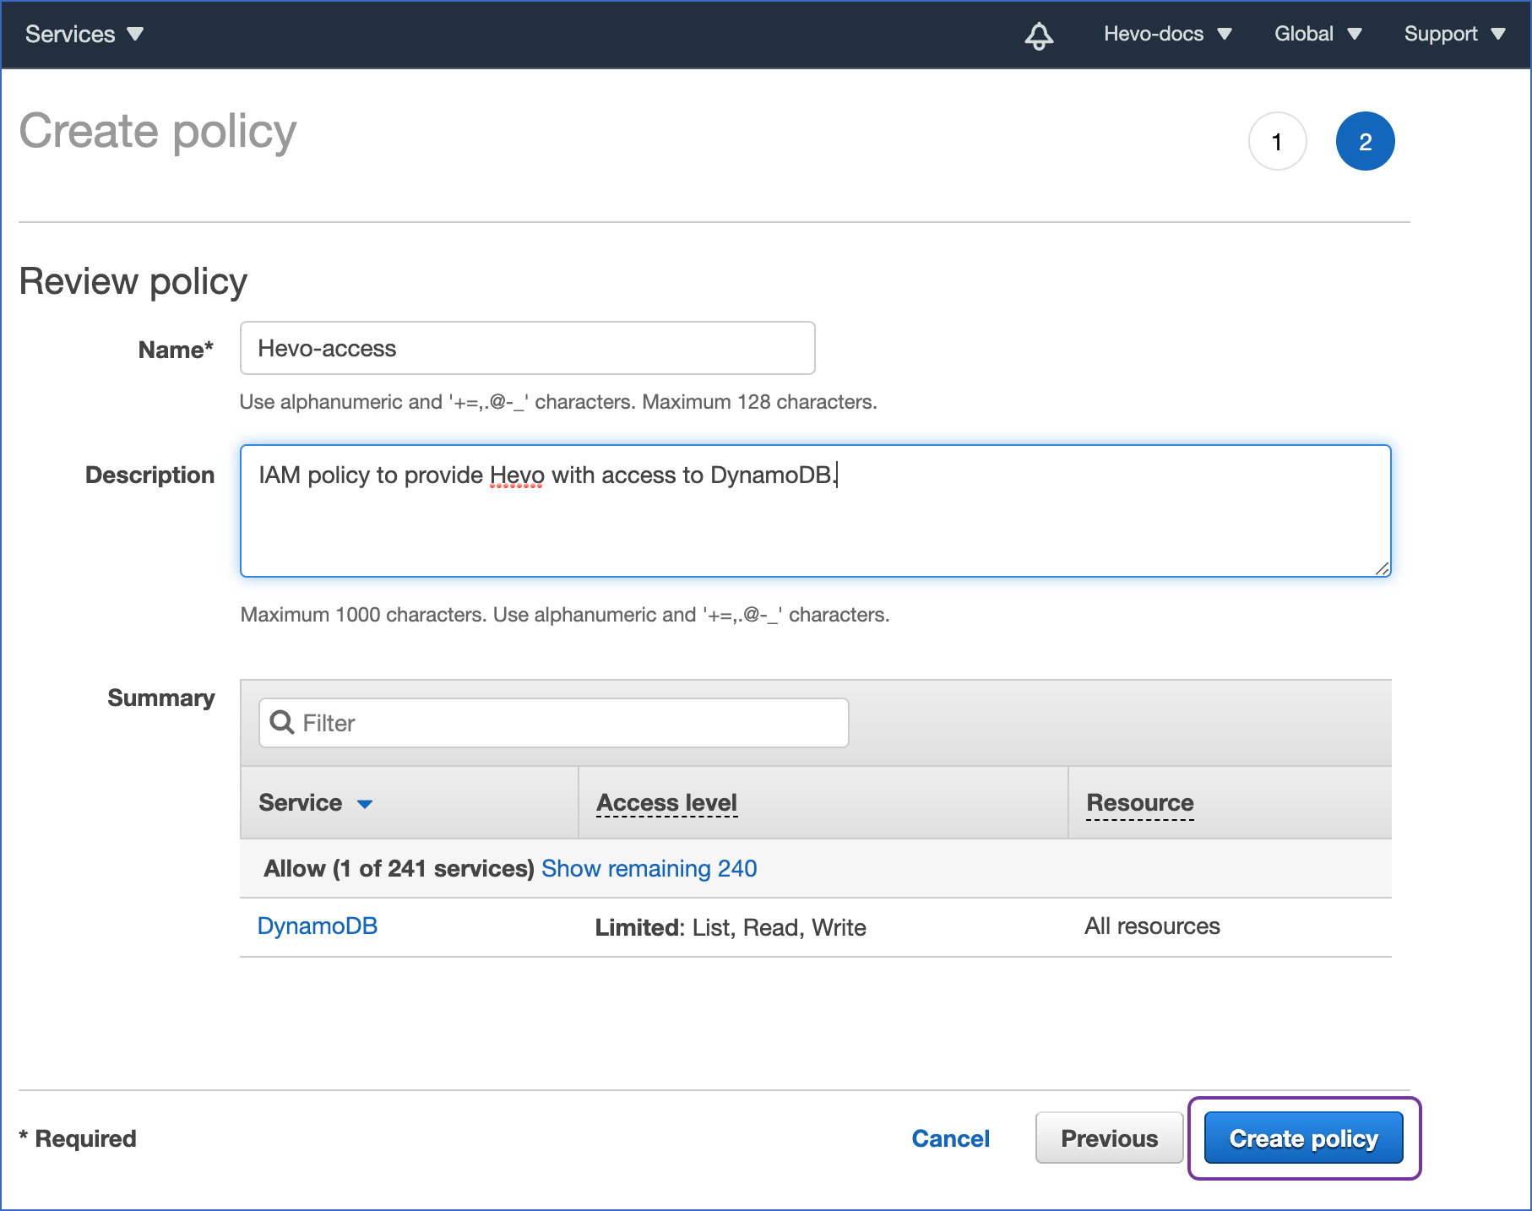Click the Create policy button
1532x1211 pixels.
(x=1302, y=1138)
